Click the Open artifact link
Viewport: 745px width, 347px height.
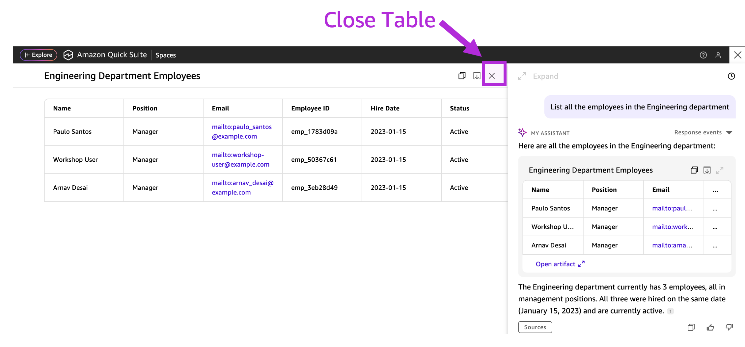pyautogui.click(x=560, y=264)
